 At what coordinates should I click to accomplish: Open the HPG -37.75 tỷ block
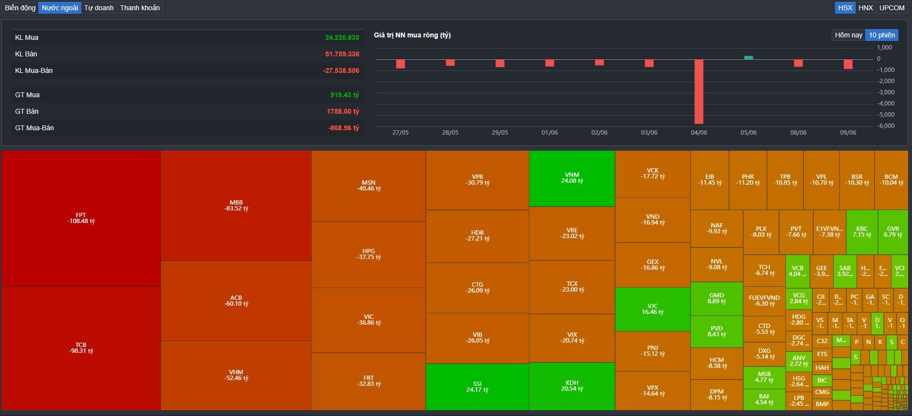pos(368,255)
